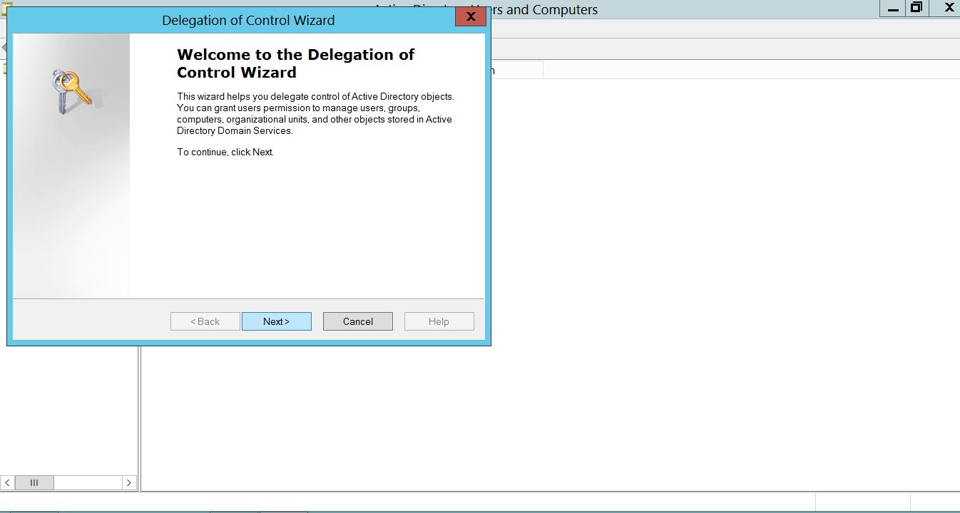
Task: Cancel the Delegation of Control Wizard
Action: (x=357, y=321)
